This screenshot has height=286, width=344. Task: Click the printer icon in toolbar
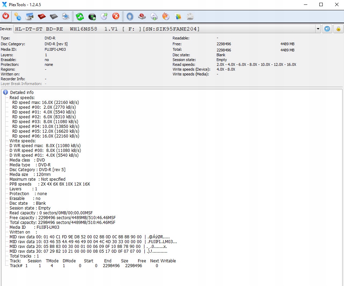tap(66, 16)
